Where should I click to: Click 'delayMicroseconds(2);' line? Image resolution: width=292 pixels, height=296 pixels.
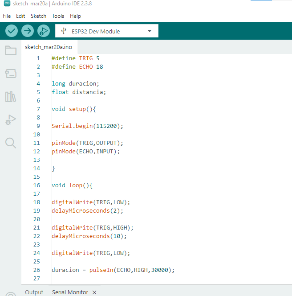pyautogui.click(x=87, y=211)
